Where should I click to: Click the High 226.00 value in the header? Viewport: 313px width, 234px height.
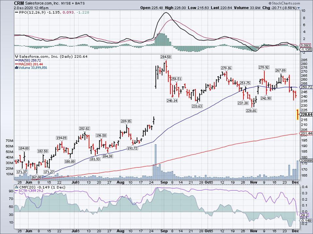tap(175, 8)
